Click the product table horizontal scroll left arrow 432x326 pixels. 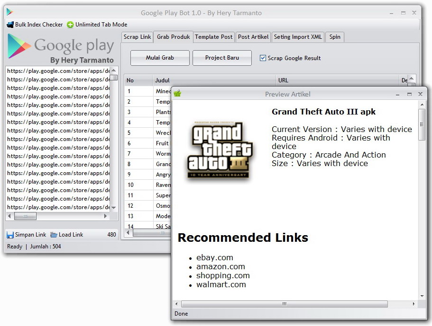click(x=128, y=232)
